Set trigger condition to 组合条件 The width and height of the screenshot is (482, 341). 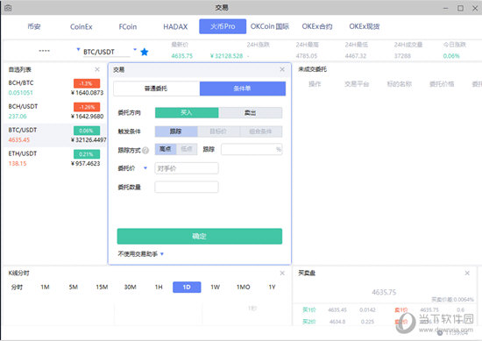pos(261,131)
